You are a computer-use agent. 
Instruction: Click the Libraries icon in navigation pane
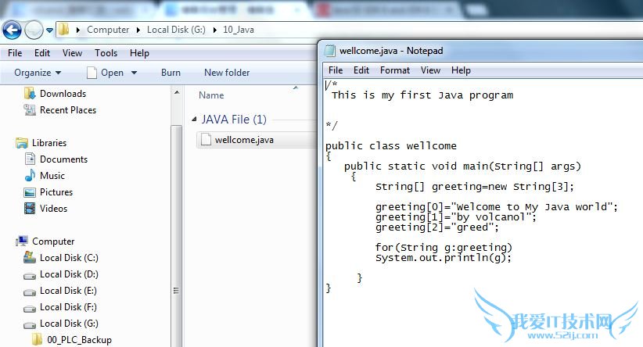22,143
